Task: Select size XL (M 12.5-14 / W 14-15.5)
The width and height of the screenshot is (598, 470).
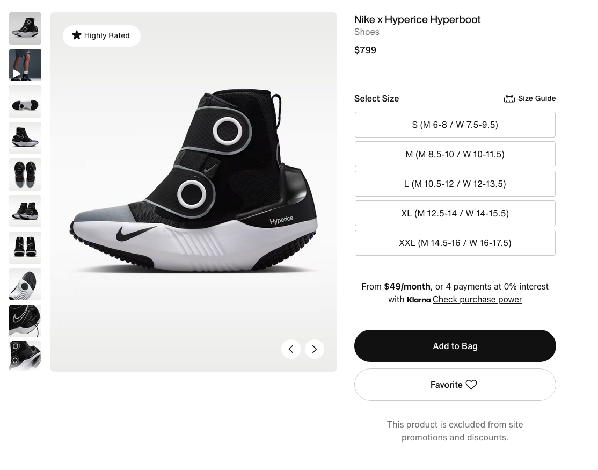Action: coord(455,213)
